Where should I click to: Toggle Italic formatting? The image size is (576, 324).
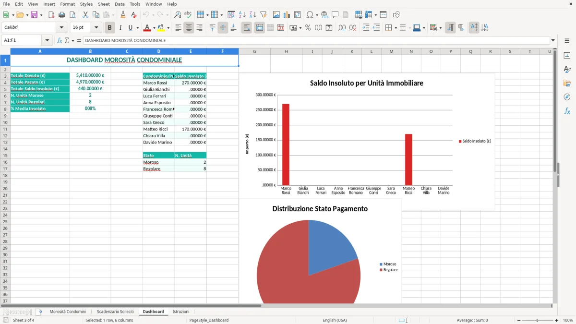coord(120,28)
